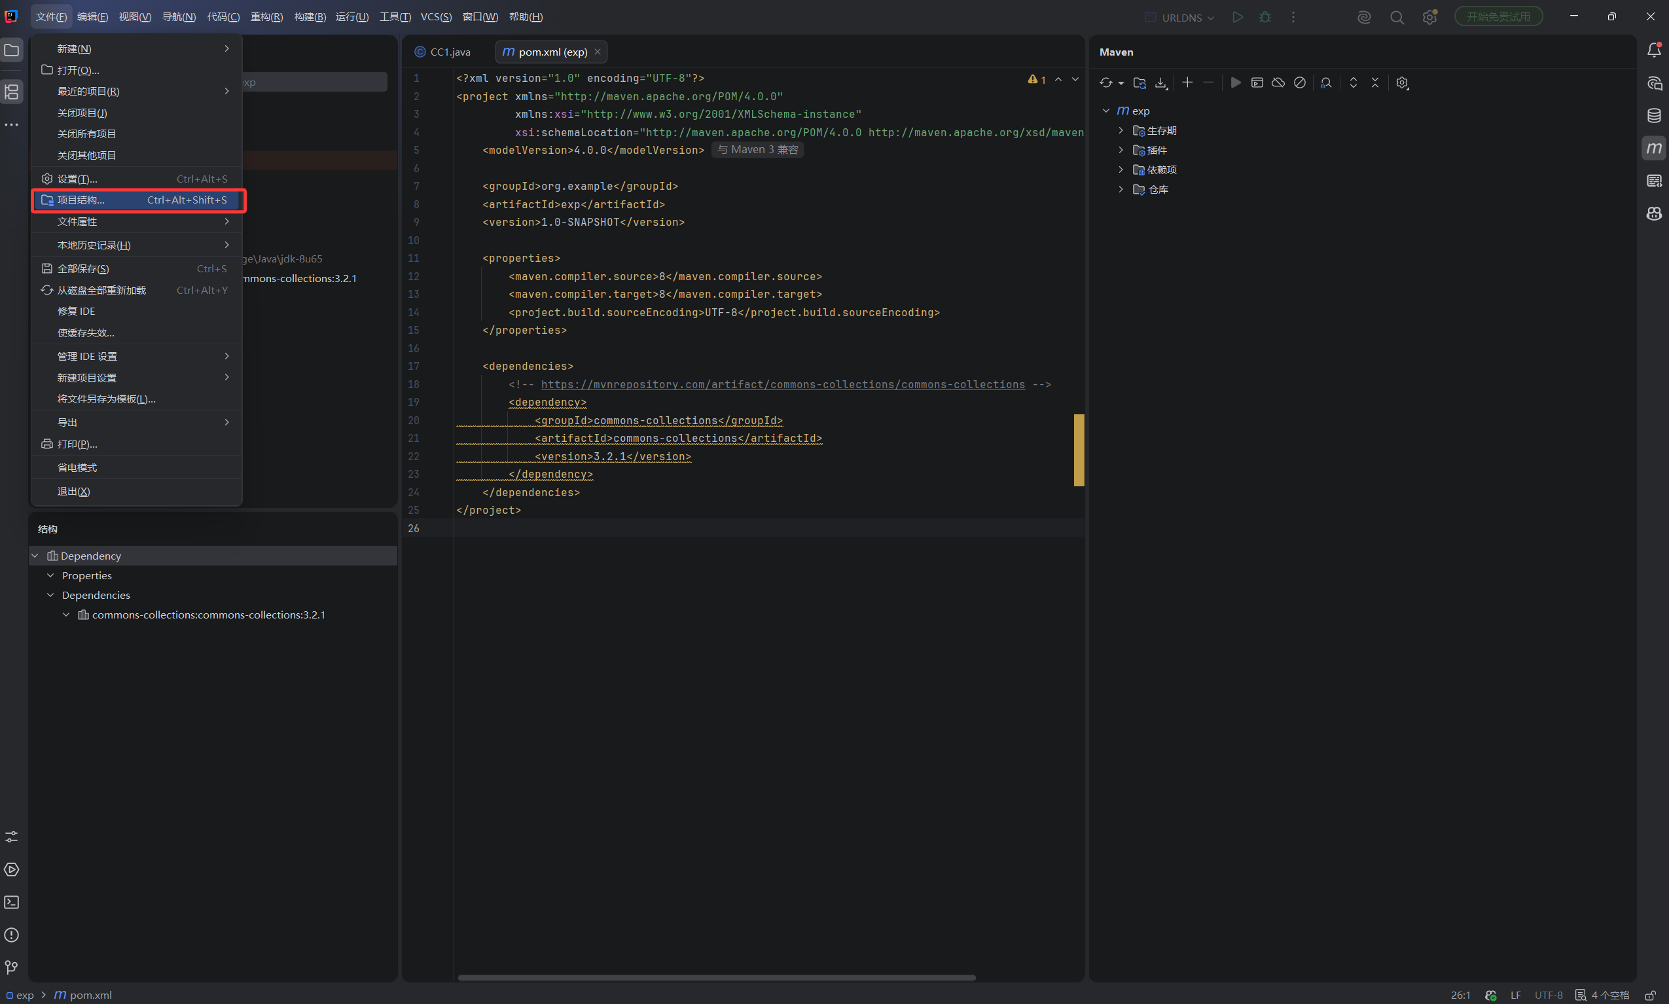Click Maven download sources icon
The width and height of the screenshot is (1669, 1004).
1161,82
